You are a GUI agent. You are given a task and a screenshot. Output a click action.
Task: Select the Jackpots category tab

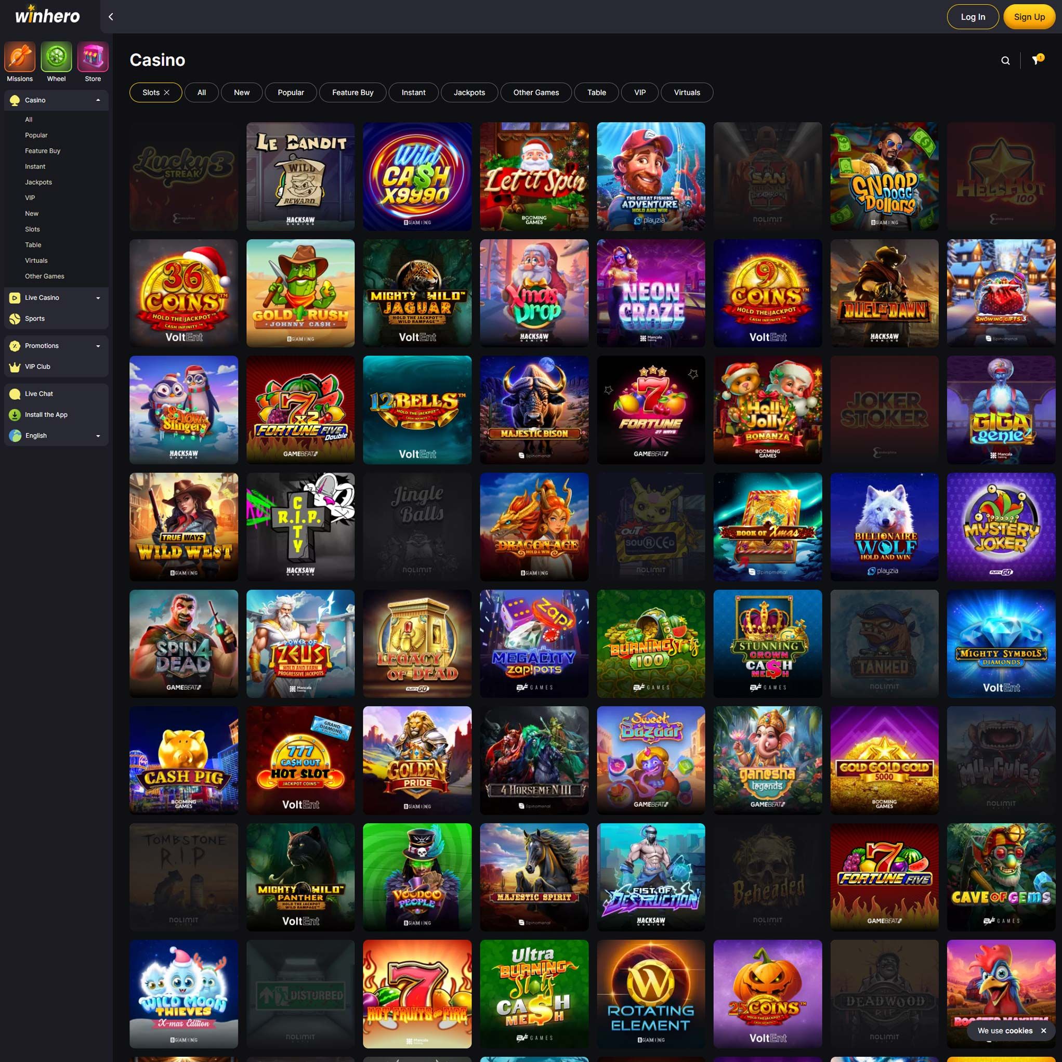pyautogui.click(x=469, y=93)
